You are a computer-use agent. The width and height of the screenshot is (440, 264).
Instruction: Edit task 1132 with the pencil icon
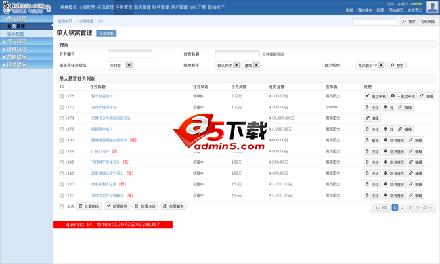point(411,140)
